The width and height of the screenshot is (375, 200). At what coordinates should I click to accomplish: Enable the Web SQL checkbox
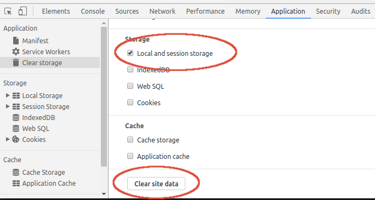[x=130, y=86]
